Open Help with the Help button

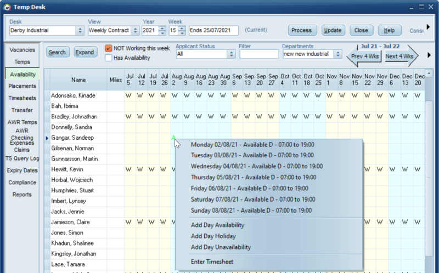pos(390,30)
